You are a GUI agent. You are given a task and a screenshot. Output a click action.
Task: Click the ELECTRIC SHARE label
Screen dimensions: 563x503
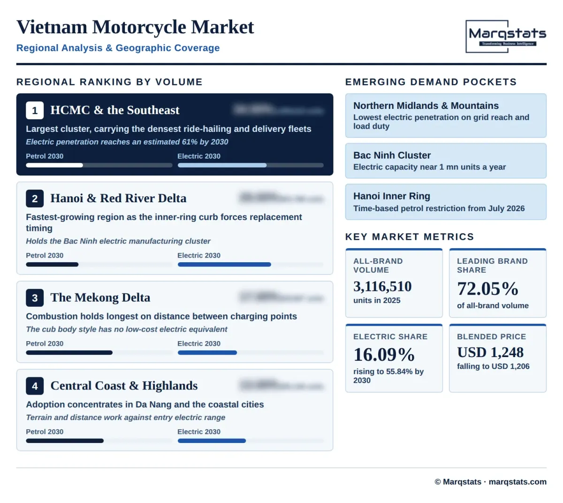(390, 337)
